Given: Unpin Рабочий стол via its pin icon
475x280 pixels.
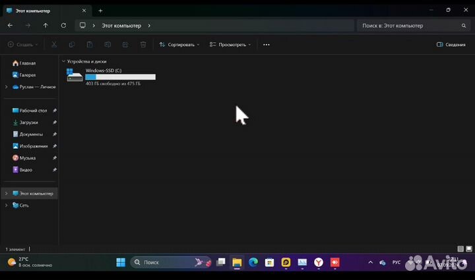Looking at the screenshot, I should click(x=55, y=111).
